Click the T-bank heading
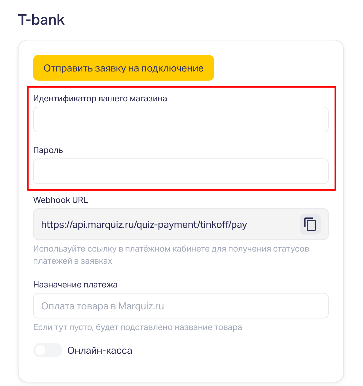 tap(41, 20)
